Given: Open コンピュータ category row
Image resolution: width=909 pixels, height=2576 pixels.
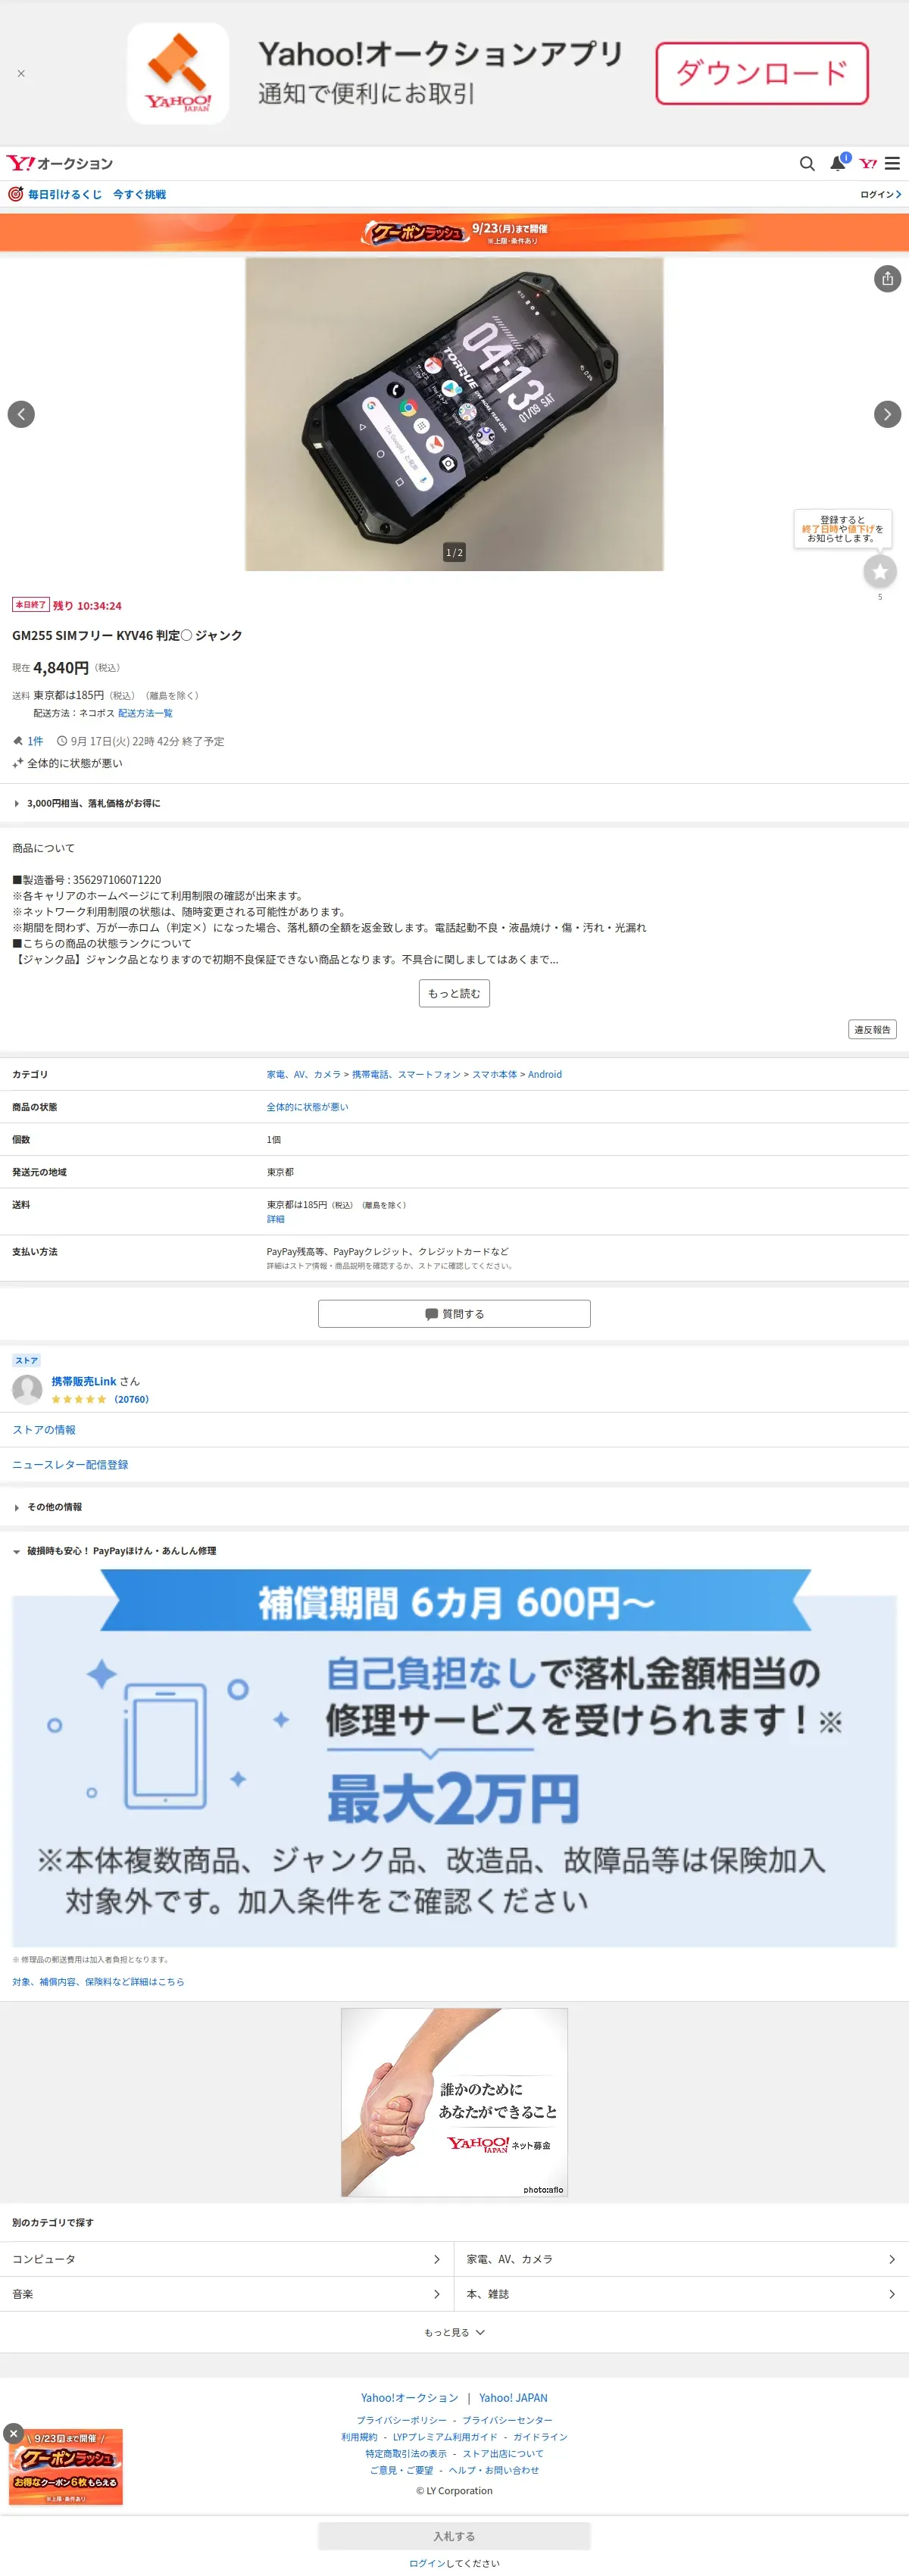Looking at the screenshot, I should click(x=227, y=2259).
